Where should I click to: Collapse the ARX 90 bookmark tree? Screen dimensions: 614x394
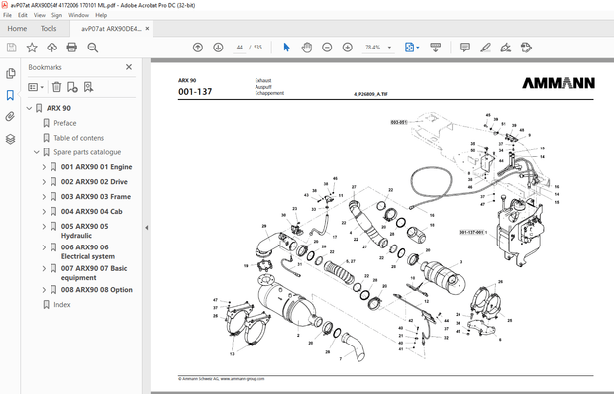click(29, 108)
